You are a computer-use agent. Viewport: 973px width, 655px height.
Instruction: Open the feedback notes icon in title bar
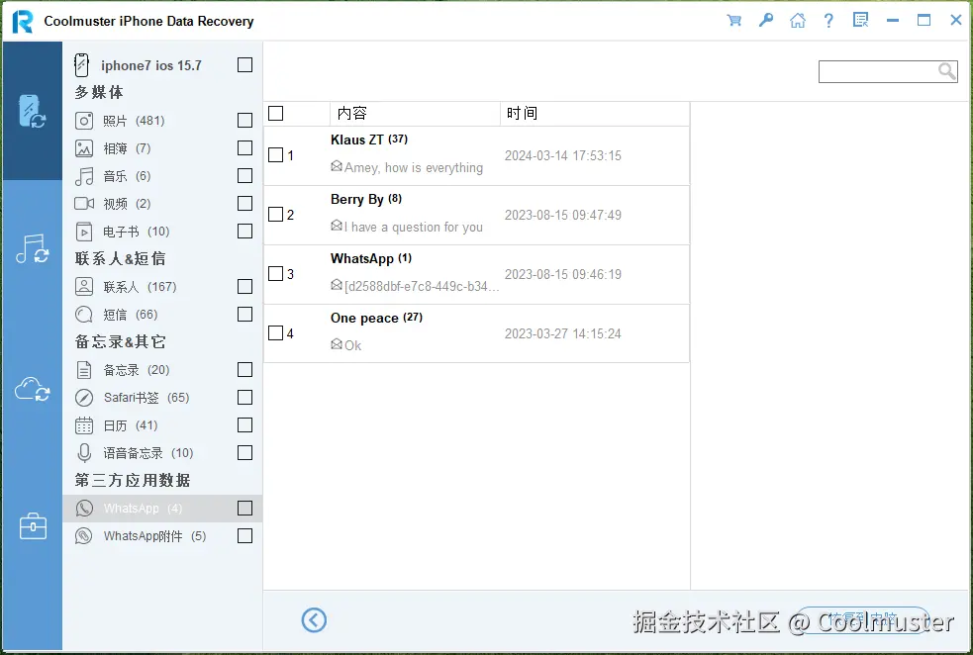tap(861, 21)
